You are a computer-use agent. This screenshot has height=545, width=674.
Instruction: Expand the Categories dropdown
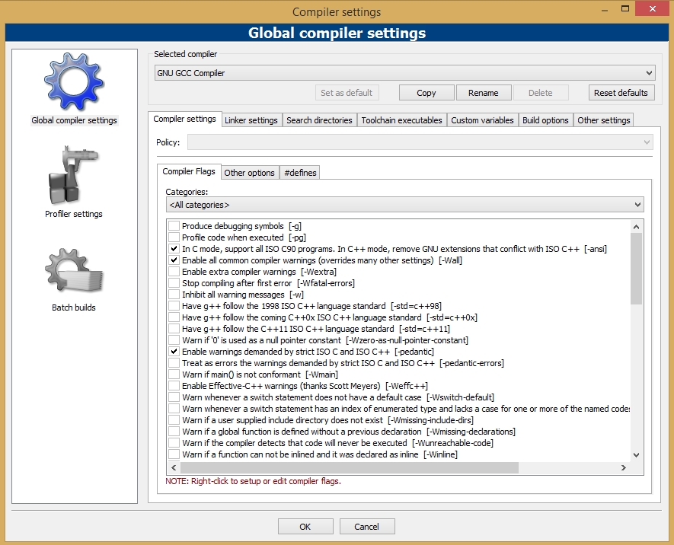(404, 205)
